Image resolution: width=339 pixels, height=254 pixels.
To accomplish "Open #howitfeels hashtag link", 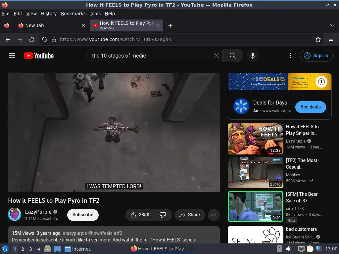I will coord(100,233).
